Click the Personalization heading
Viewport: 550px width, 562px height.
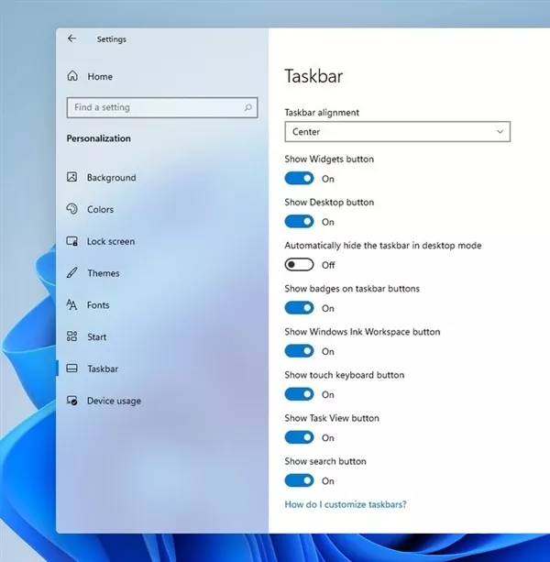pyautogui.click(x=98, y=138)
